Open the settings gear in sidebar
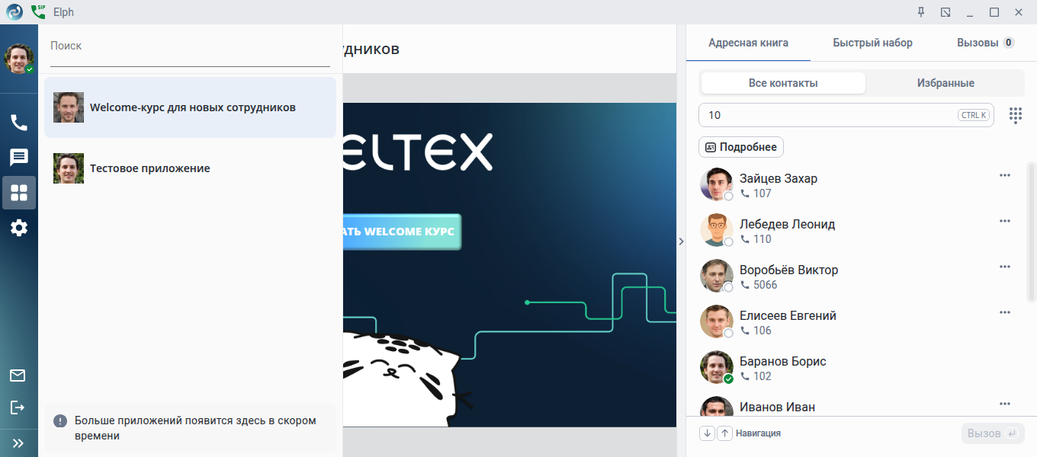Image resolution: width=1037 pixels, height=457 pixels. [x=19, y=228]
